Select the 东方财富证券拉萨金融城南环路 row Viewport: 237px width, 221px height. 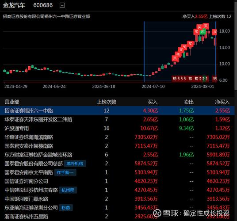117,155
